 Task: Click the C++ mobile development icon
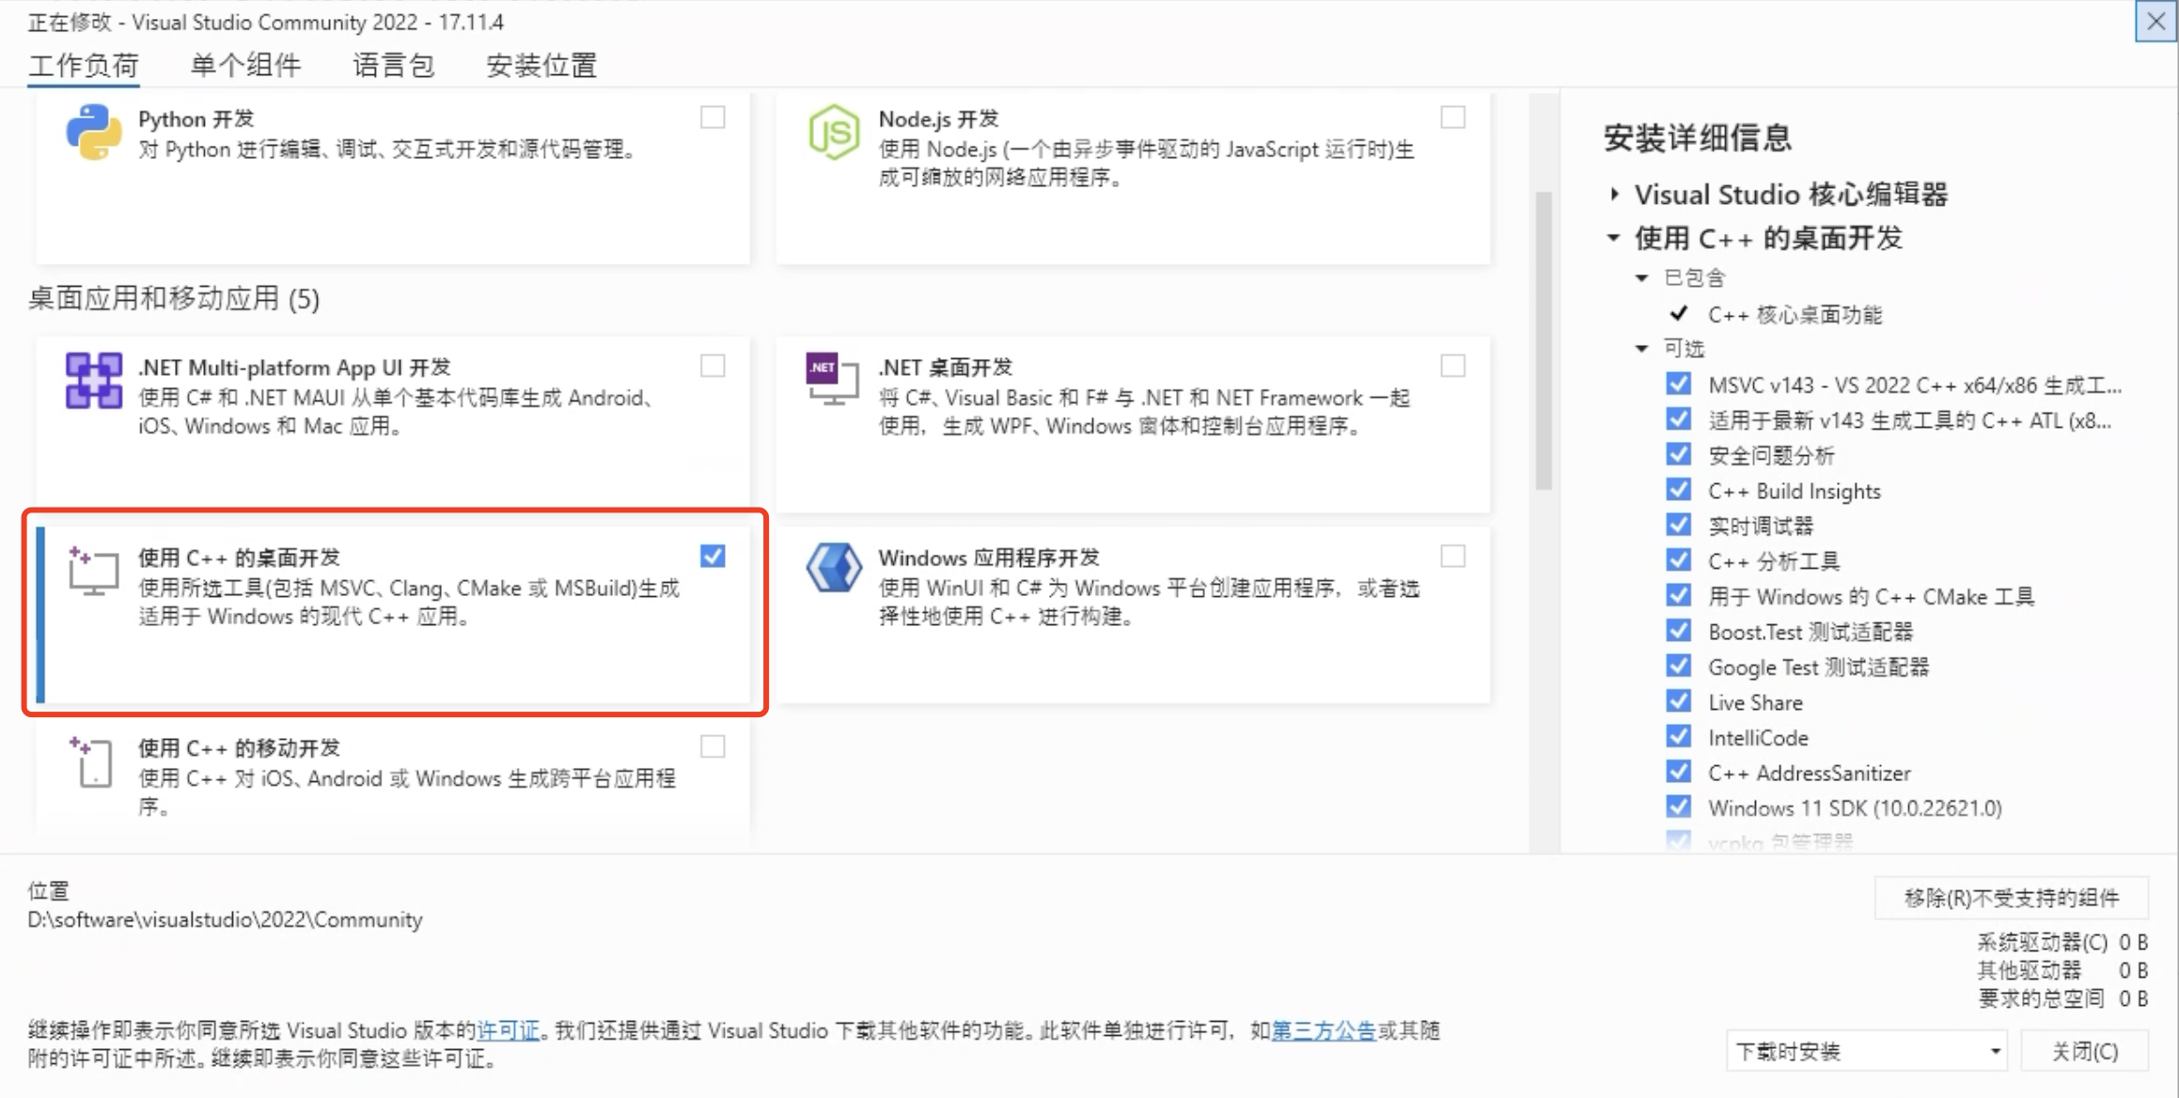(x=93, y=761)
